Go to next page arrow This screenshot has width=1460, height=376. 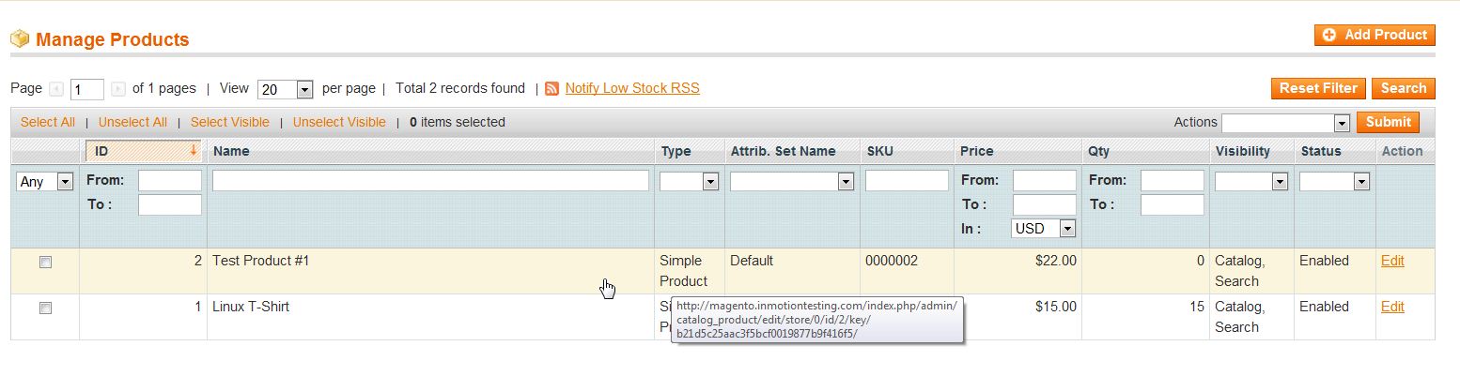[x=118, y=89]
